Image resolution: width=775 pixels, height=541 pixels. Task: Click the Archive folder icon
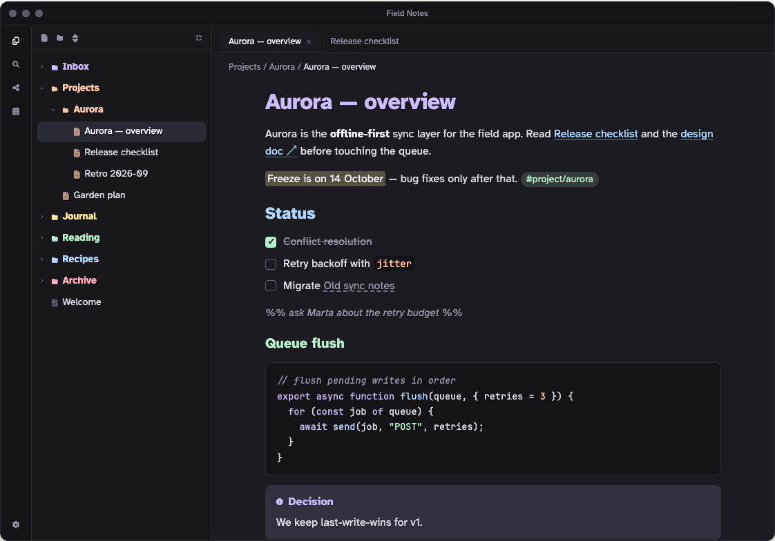(55, 281)
